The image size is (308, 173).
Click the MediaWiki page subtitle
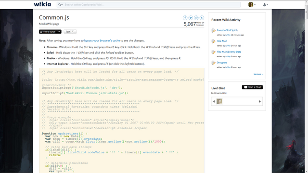(x=49, y=24)
